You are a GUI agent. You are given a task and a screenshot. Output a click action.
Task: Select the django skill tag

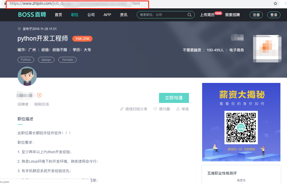(46, 60)
